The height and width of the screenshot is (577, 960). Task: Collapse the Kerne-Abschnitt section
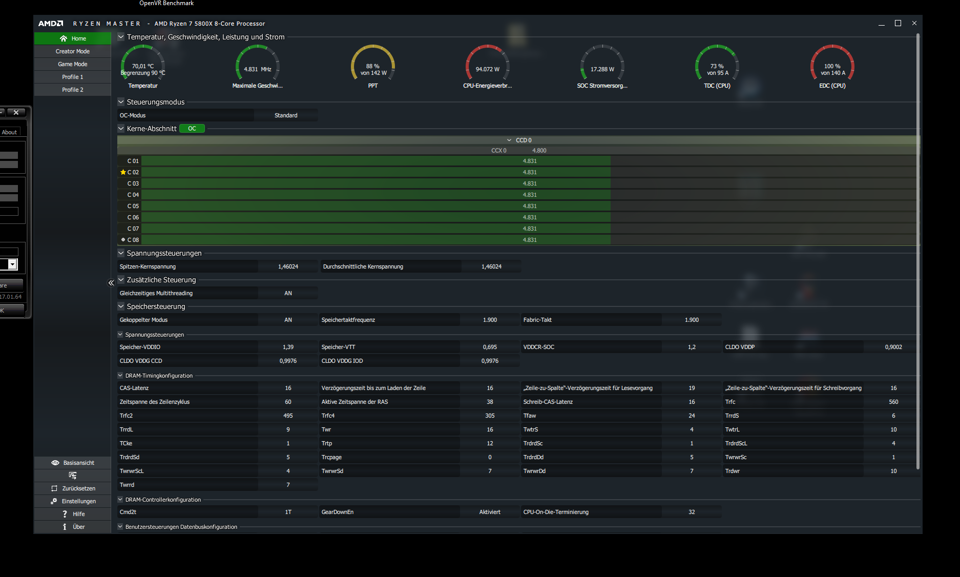121,129
